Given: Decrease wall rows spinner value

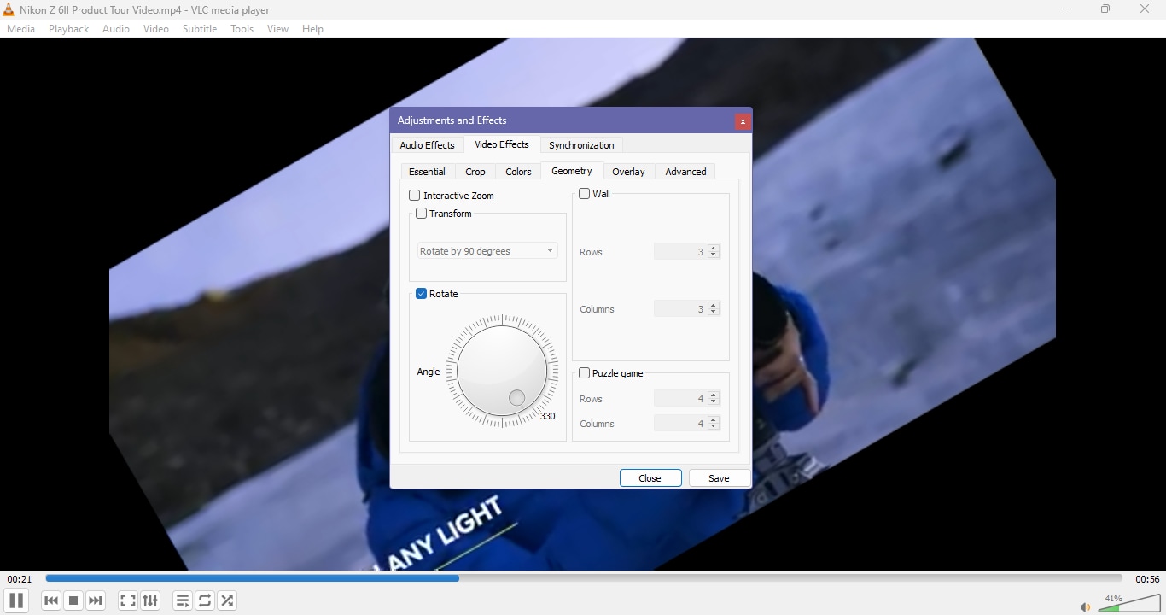Looking at the screenshot, I should [714, 255].
